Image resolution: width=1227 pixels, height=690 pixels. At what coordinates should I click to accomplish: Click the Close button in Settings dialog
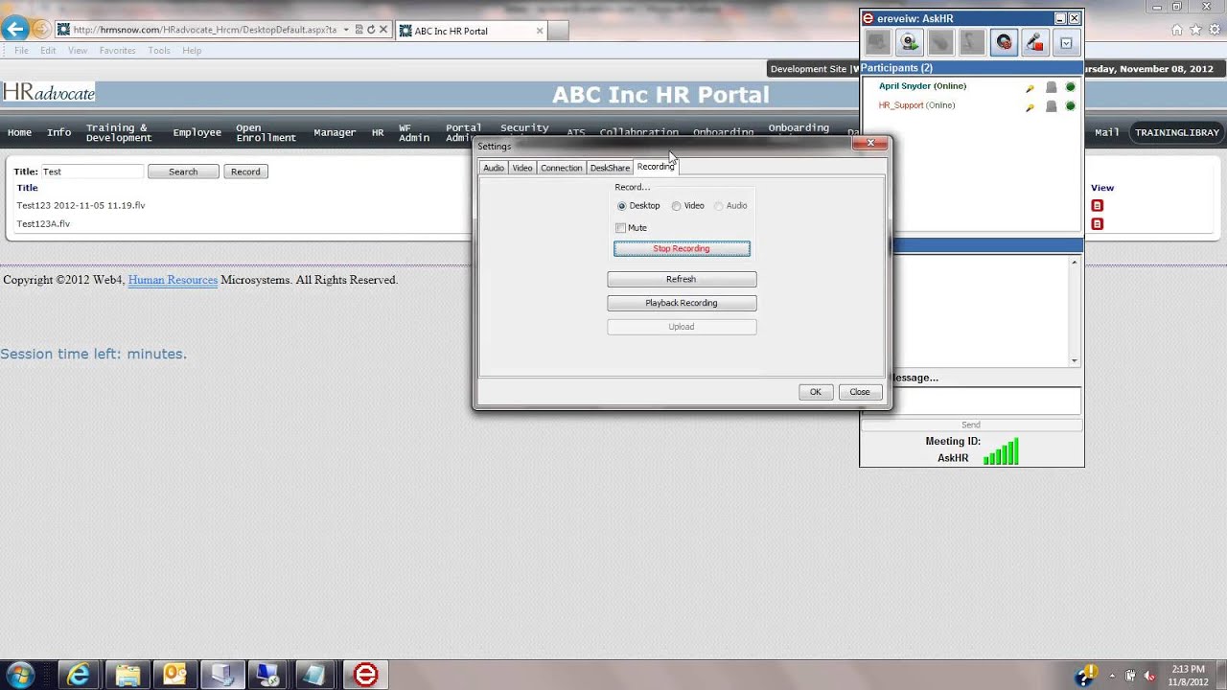tap(860, 392)
